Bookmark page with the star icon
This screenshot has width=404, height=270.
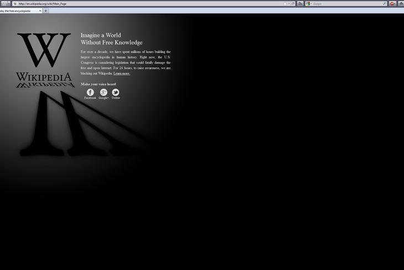(x=285, y=4)
